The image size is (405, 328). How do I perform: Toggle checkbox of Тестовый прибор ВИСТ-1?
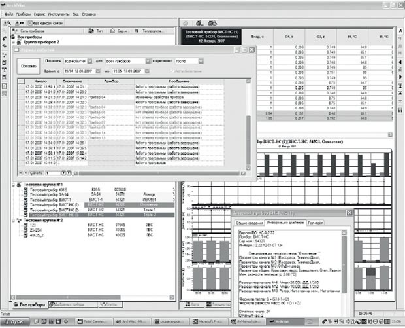point(25,200)
